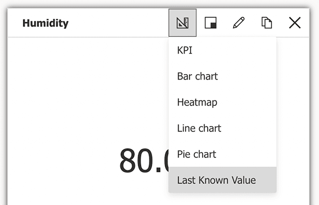319x205 pixels.
Task: Choose Bar chart visualization
Action: pyautogui.click(x=222, y=76)
